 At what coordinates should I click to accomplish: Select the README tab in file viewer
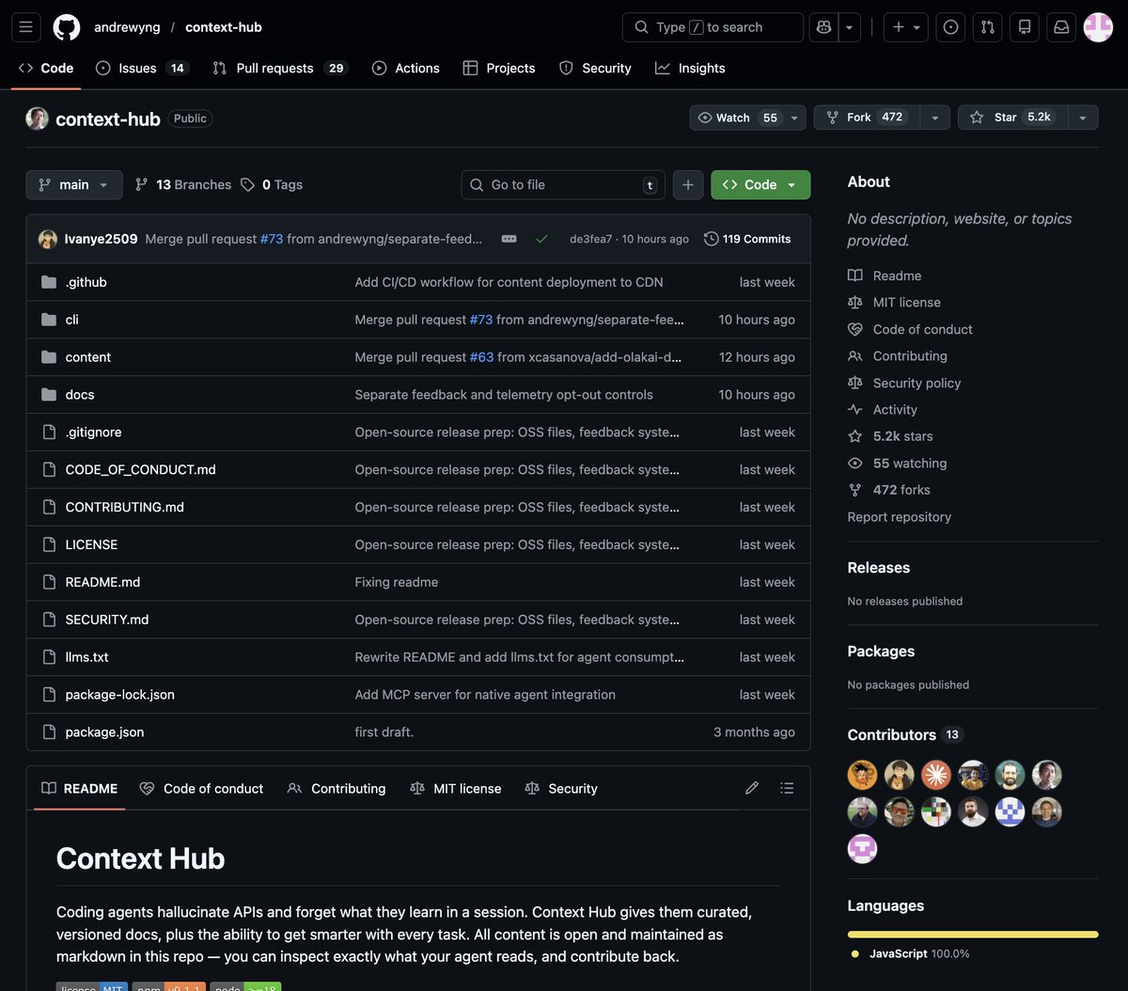tap(80, 788)
